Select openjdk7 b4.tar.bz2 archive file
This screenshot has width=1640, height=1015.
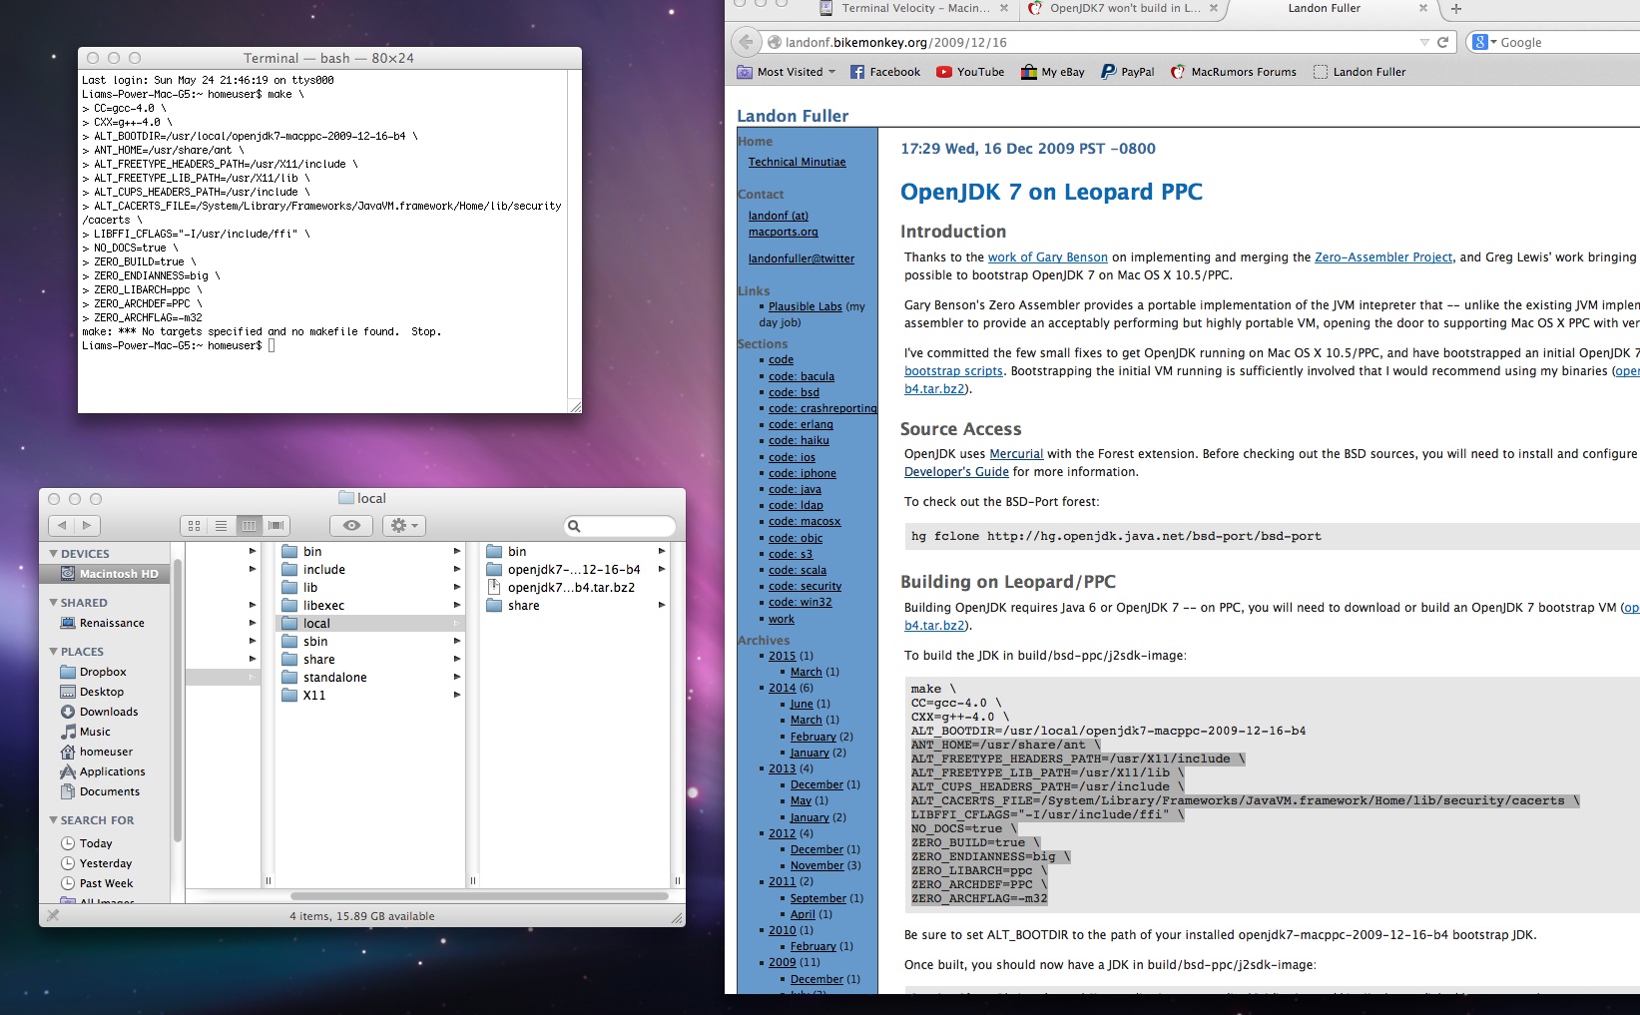575,588
